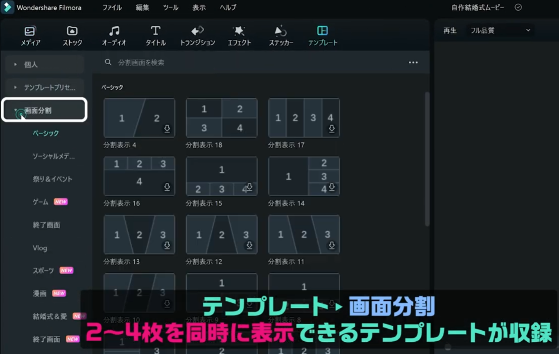Open the Effects tab
The height and width of the screenshot is (354, 559).
(x=239, y=36)
